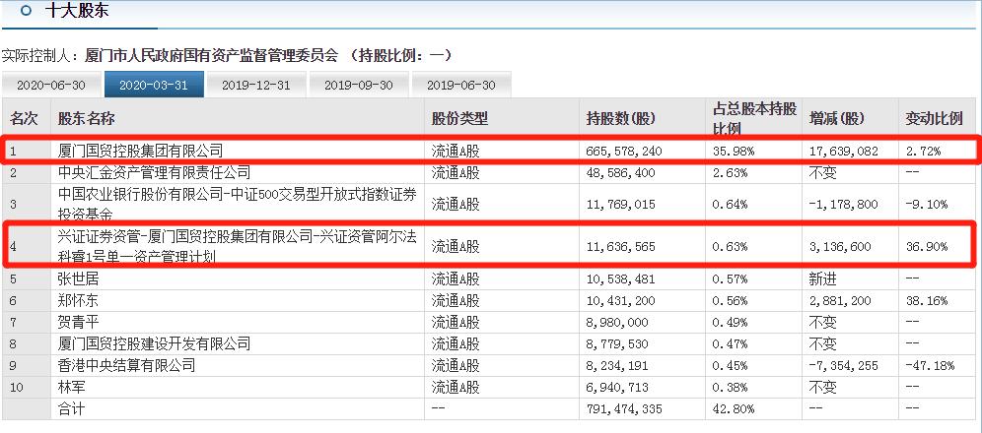The height and width of the screenshot is (433, 982).
Task: Click the 合计 total row label
Action: [x=71, y=409]
